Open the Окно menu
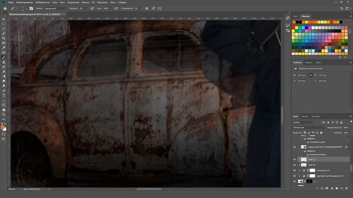The height and width of the screenshot is (198, 353). (113, 2)
